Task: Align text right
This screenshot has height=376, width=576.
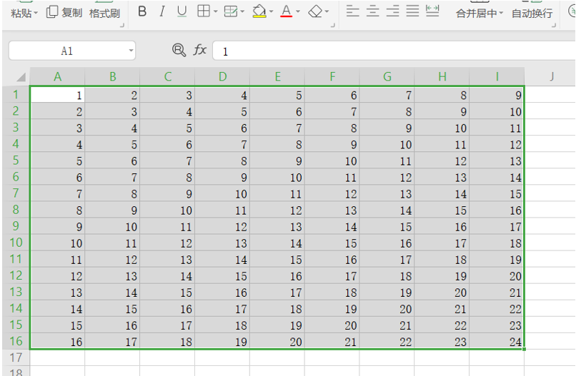Action: [392, 11]
